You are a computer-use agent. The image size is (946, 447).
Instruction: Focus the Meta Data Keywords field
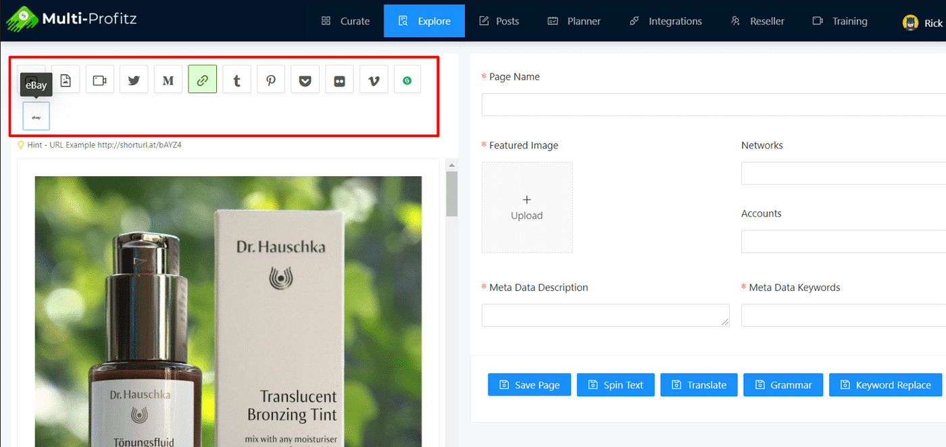pos(843,315)
